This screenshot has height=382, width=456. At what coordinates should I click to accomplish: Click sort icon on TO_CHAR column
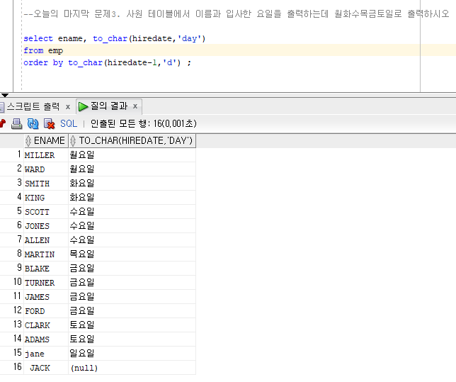pos(73,141)
